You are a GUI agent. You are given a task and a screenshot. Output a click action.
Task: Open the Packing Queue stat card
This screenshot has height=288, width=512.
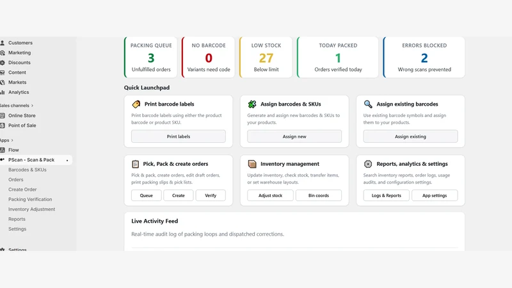[150, 57]
